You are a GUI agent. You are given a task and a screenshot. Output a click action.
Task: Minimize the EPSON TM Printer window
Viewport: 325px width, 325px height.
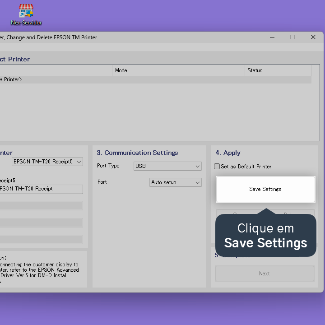tap(272, 37)
